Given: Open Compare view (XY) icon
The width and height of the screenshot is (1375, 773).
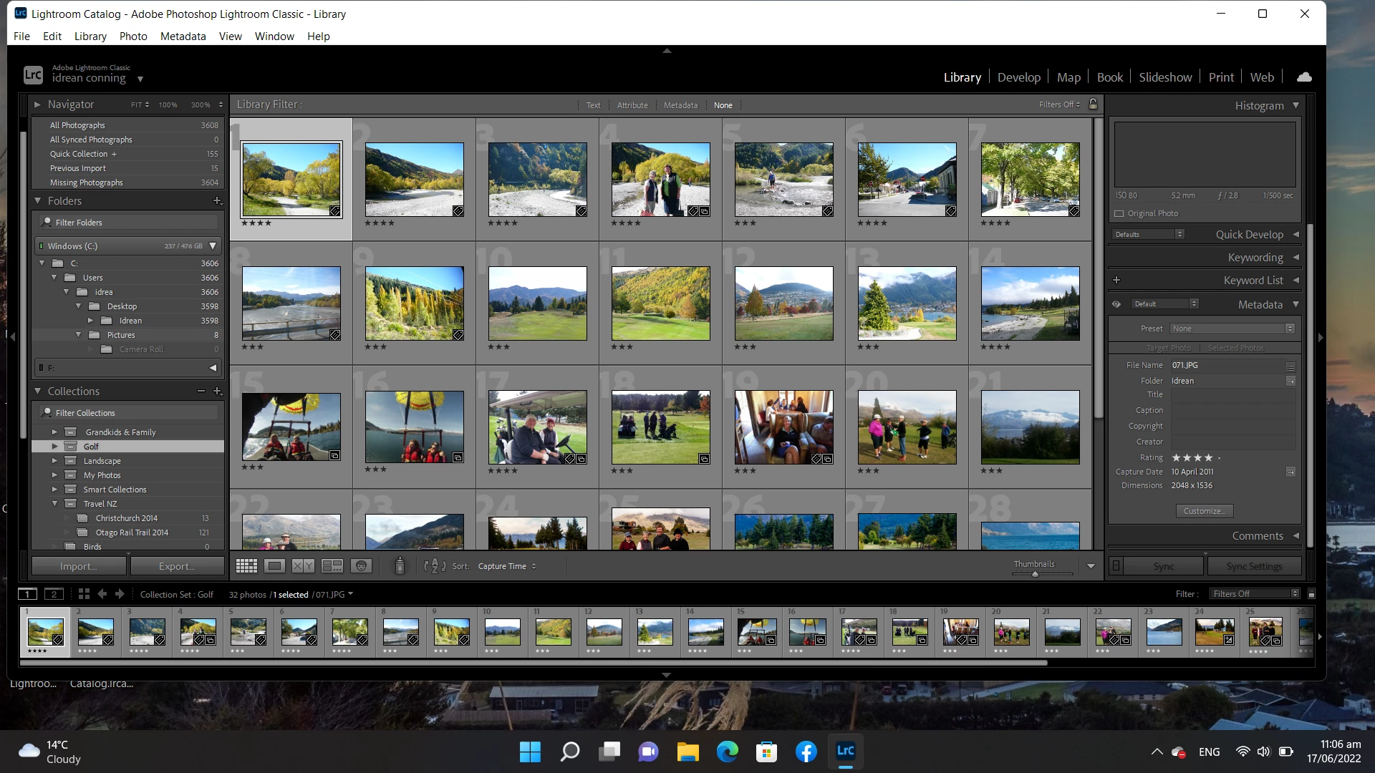Looking at the screenshot, I should pos(303,566).
